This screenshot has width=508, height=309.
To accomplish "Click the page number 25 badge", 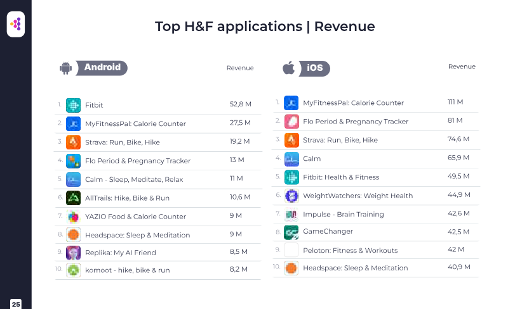I will point(16,304).
